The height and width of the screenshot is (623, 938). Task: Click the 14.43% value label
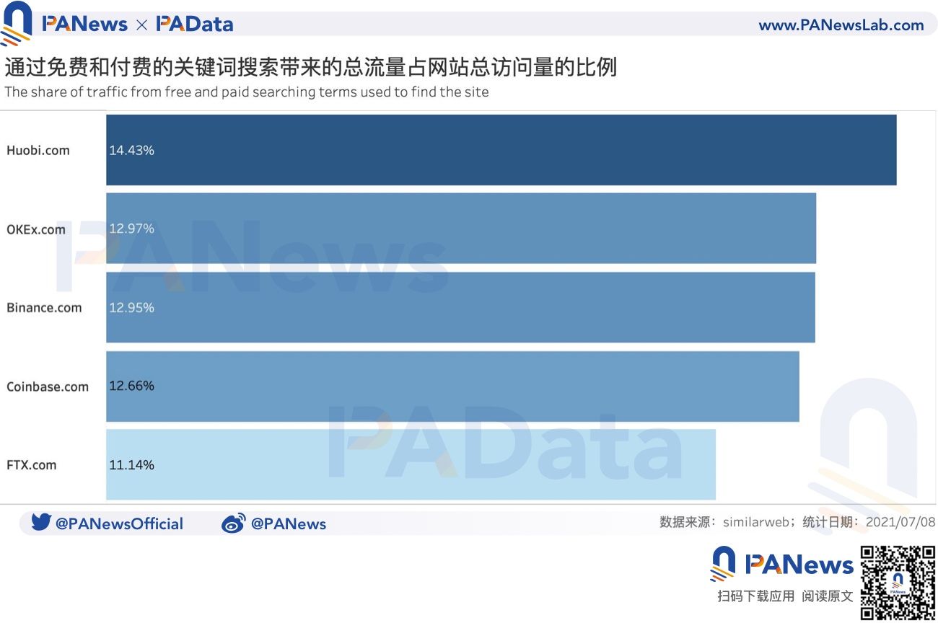[131, 150]
